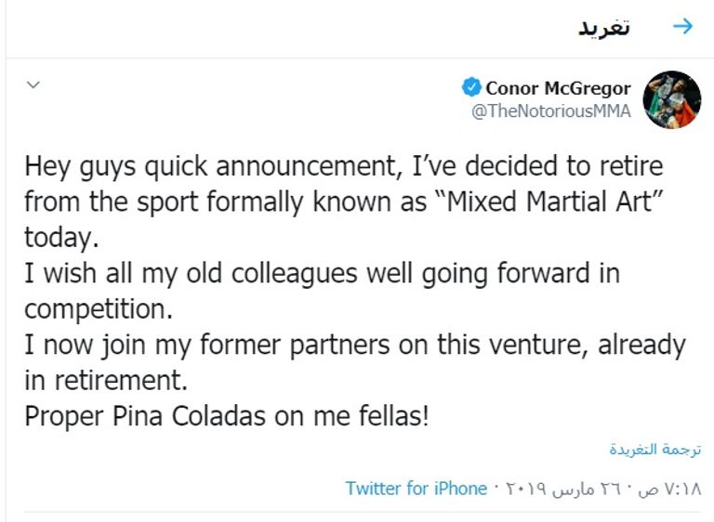Click the word "today." in the tweet
This screenshot has width=714, height=522.
[x=60, y=237]
